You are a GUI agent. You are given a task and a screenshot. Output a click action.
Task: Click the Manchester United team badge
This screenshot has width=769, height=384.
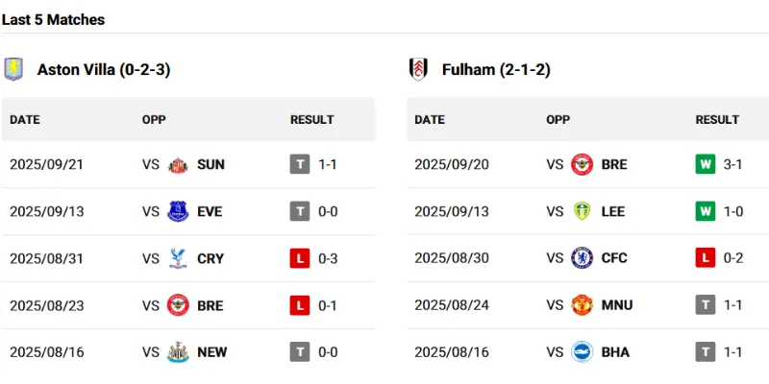[583, 305]
